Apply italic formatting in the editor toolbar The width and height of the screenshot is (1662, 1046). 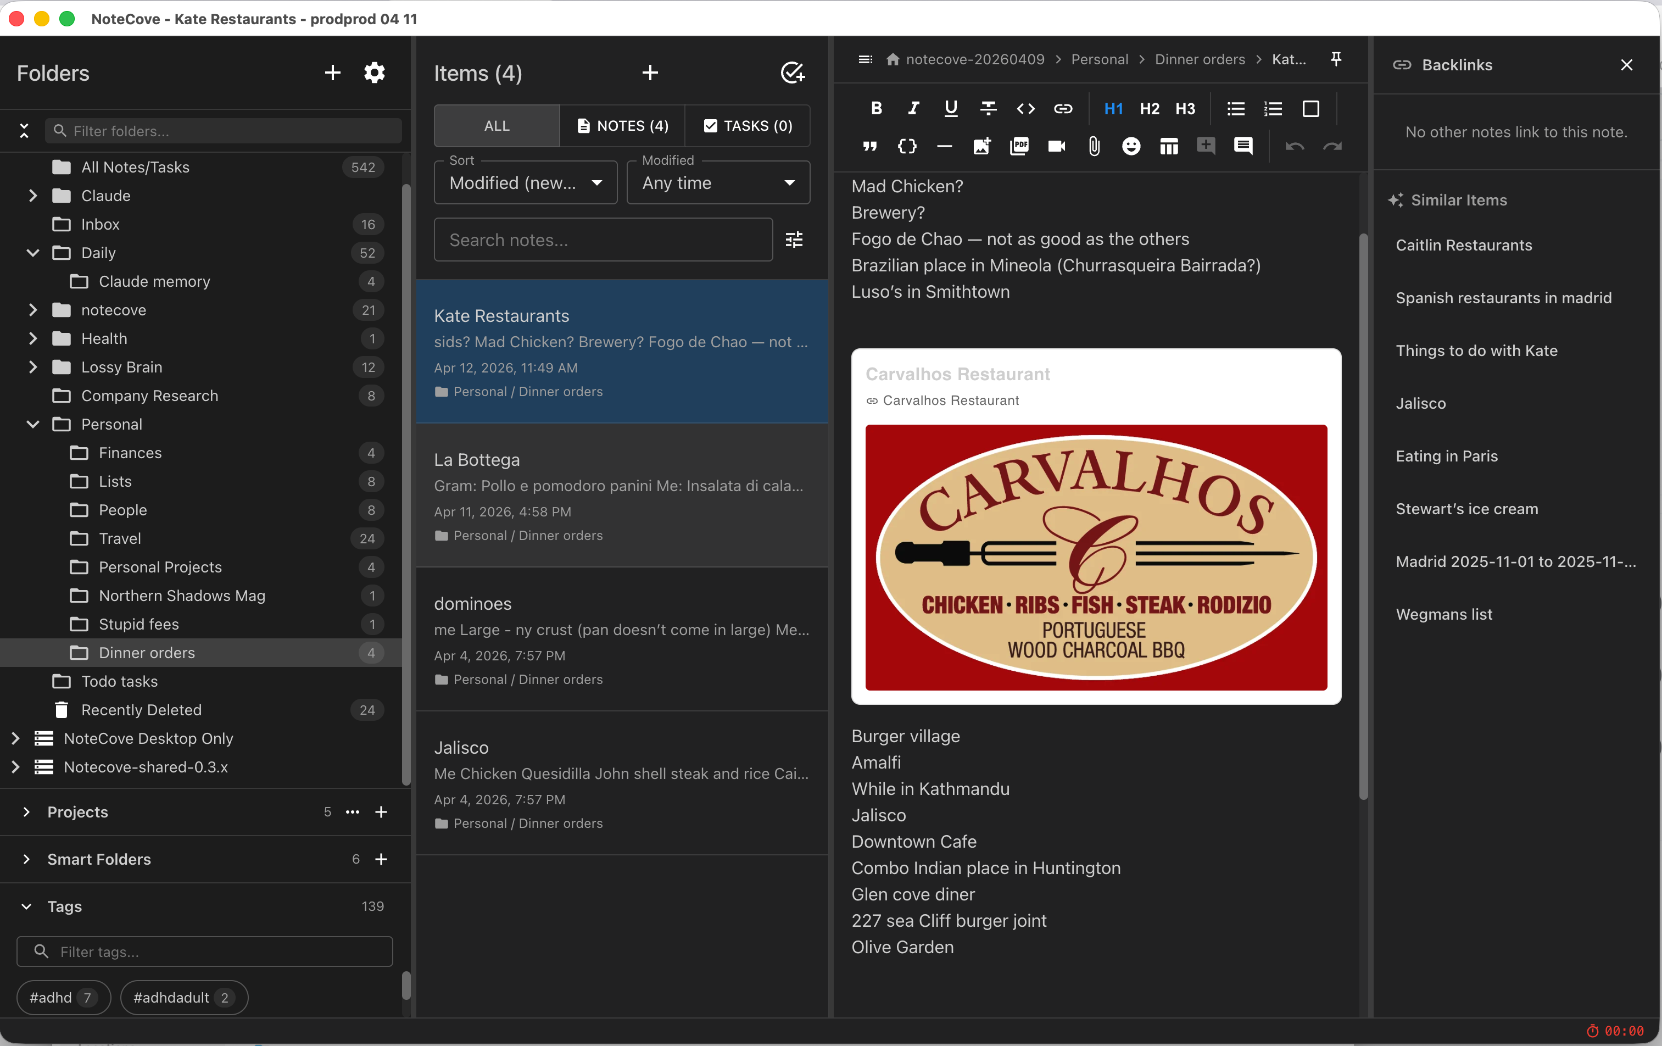(x=914, y=108)
